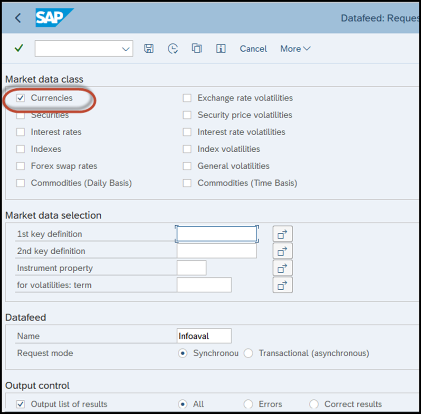Click the SAP logo in the header
Screen dimensions: 421x414
pyautogui.click(x=52, y=18)
